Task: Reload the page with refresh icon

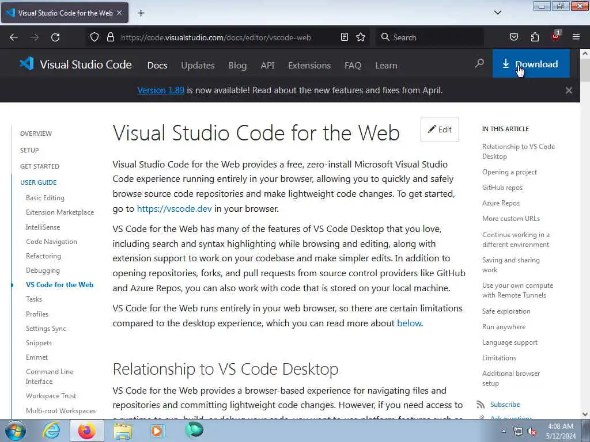Action: 55,37
